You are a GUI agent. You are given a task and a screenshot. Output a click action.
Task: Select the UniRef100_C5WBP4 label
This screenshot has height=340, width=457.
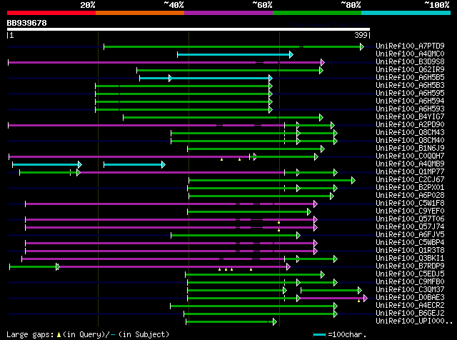tap(410, 243)
